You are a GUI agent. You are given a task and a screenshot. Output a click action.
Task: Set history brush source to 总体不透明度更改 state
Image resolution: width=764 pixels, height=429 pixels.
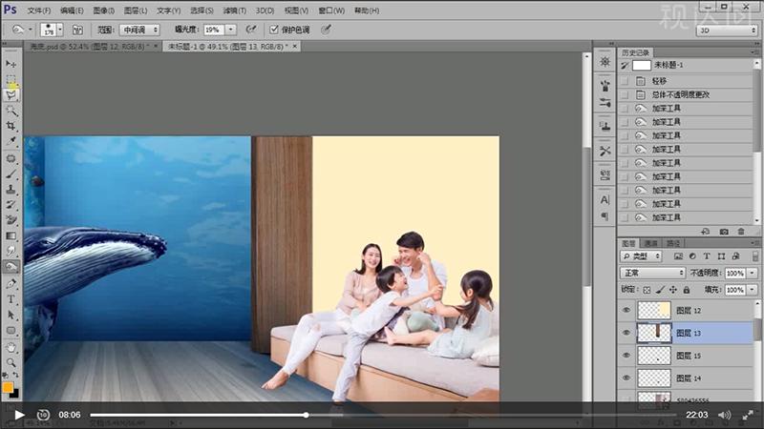tap(625, 94)
